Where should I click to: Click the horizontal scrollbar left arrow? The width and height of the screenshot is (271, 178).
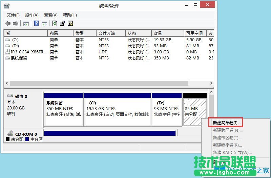[7, 83]
